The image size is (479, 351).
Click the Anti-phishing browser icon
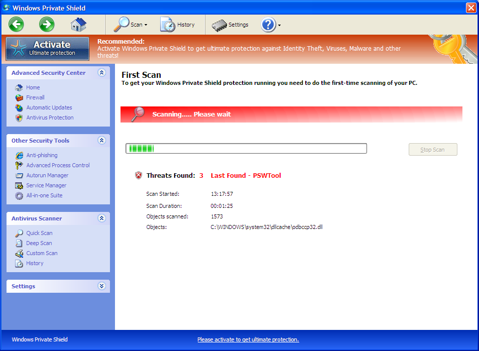point(19,156)
